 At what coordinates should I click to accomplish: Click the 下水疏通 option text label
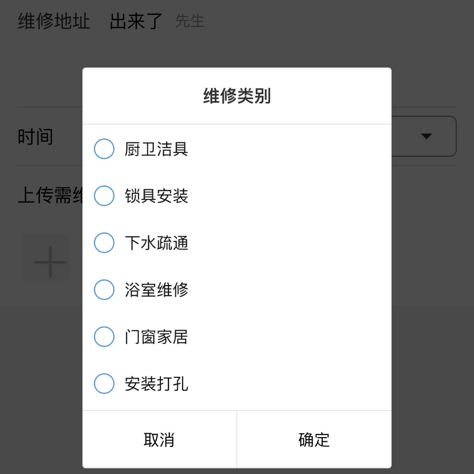point(156,243)
